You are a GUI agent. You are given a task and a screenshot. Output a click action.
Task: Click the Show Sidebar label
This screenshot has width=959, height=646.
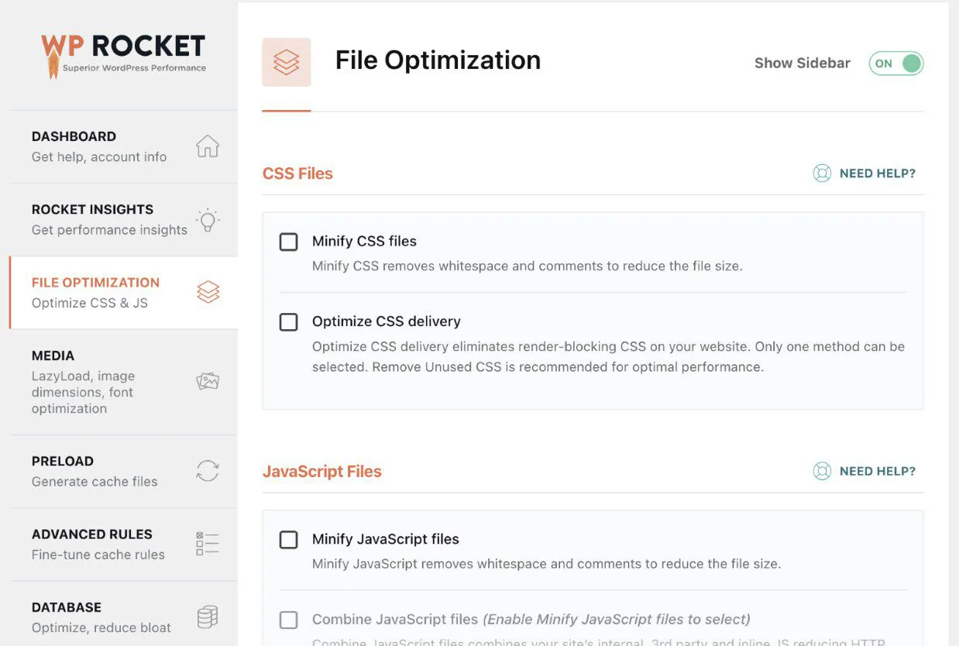(803, 64)
